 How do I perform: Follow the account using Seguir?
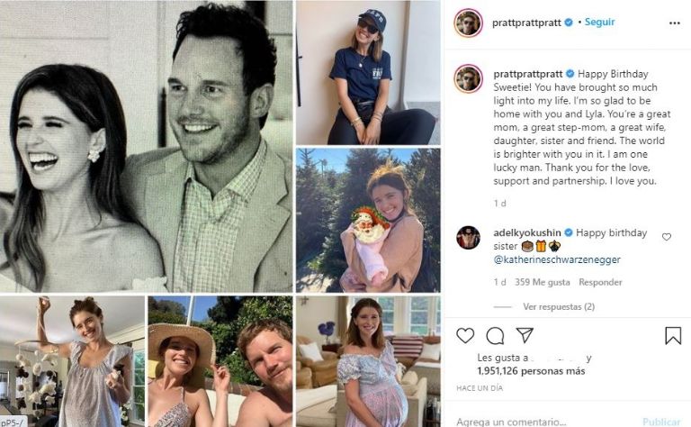(599, 22)
